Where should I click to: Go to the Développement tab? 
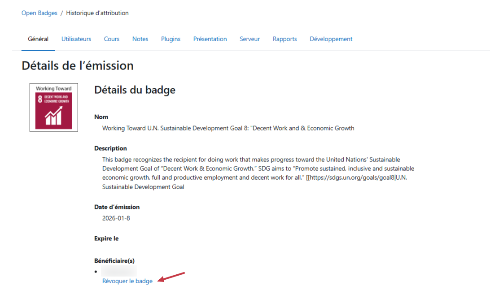pos(331,39)
